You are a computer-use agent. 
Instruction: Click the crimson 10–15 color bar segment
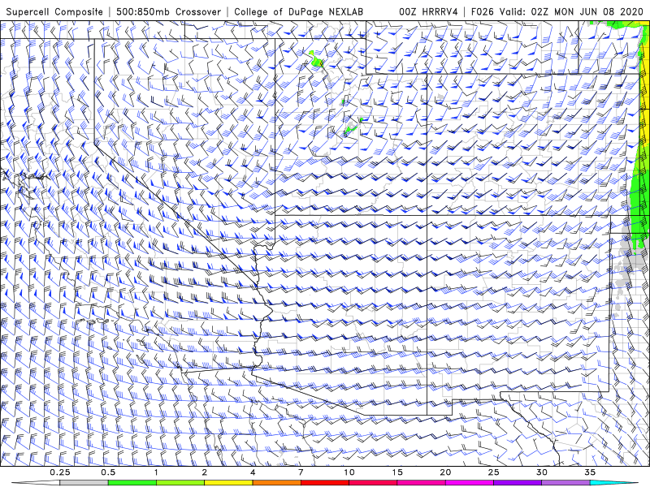(373, 483)
